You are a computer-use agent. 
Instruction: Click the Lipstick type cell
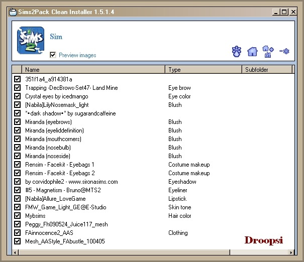pos(177,199)
